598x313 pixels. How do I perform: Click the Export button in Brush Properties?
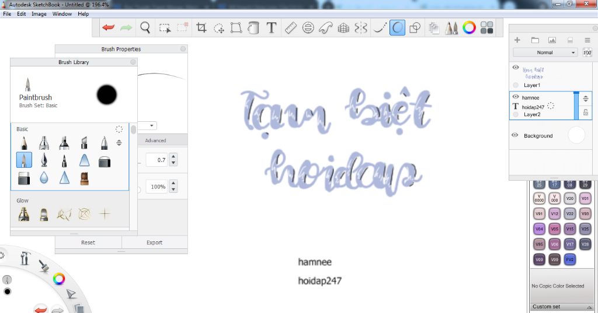click(154, 242)
